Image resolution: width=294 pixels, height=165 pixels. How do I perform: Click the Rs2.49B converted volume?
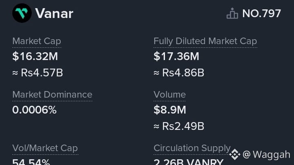[179, 127]
